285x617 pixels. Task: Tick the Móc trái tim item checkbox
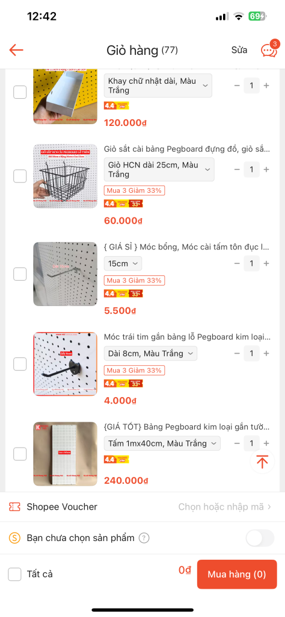click(20, 364)
